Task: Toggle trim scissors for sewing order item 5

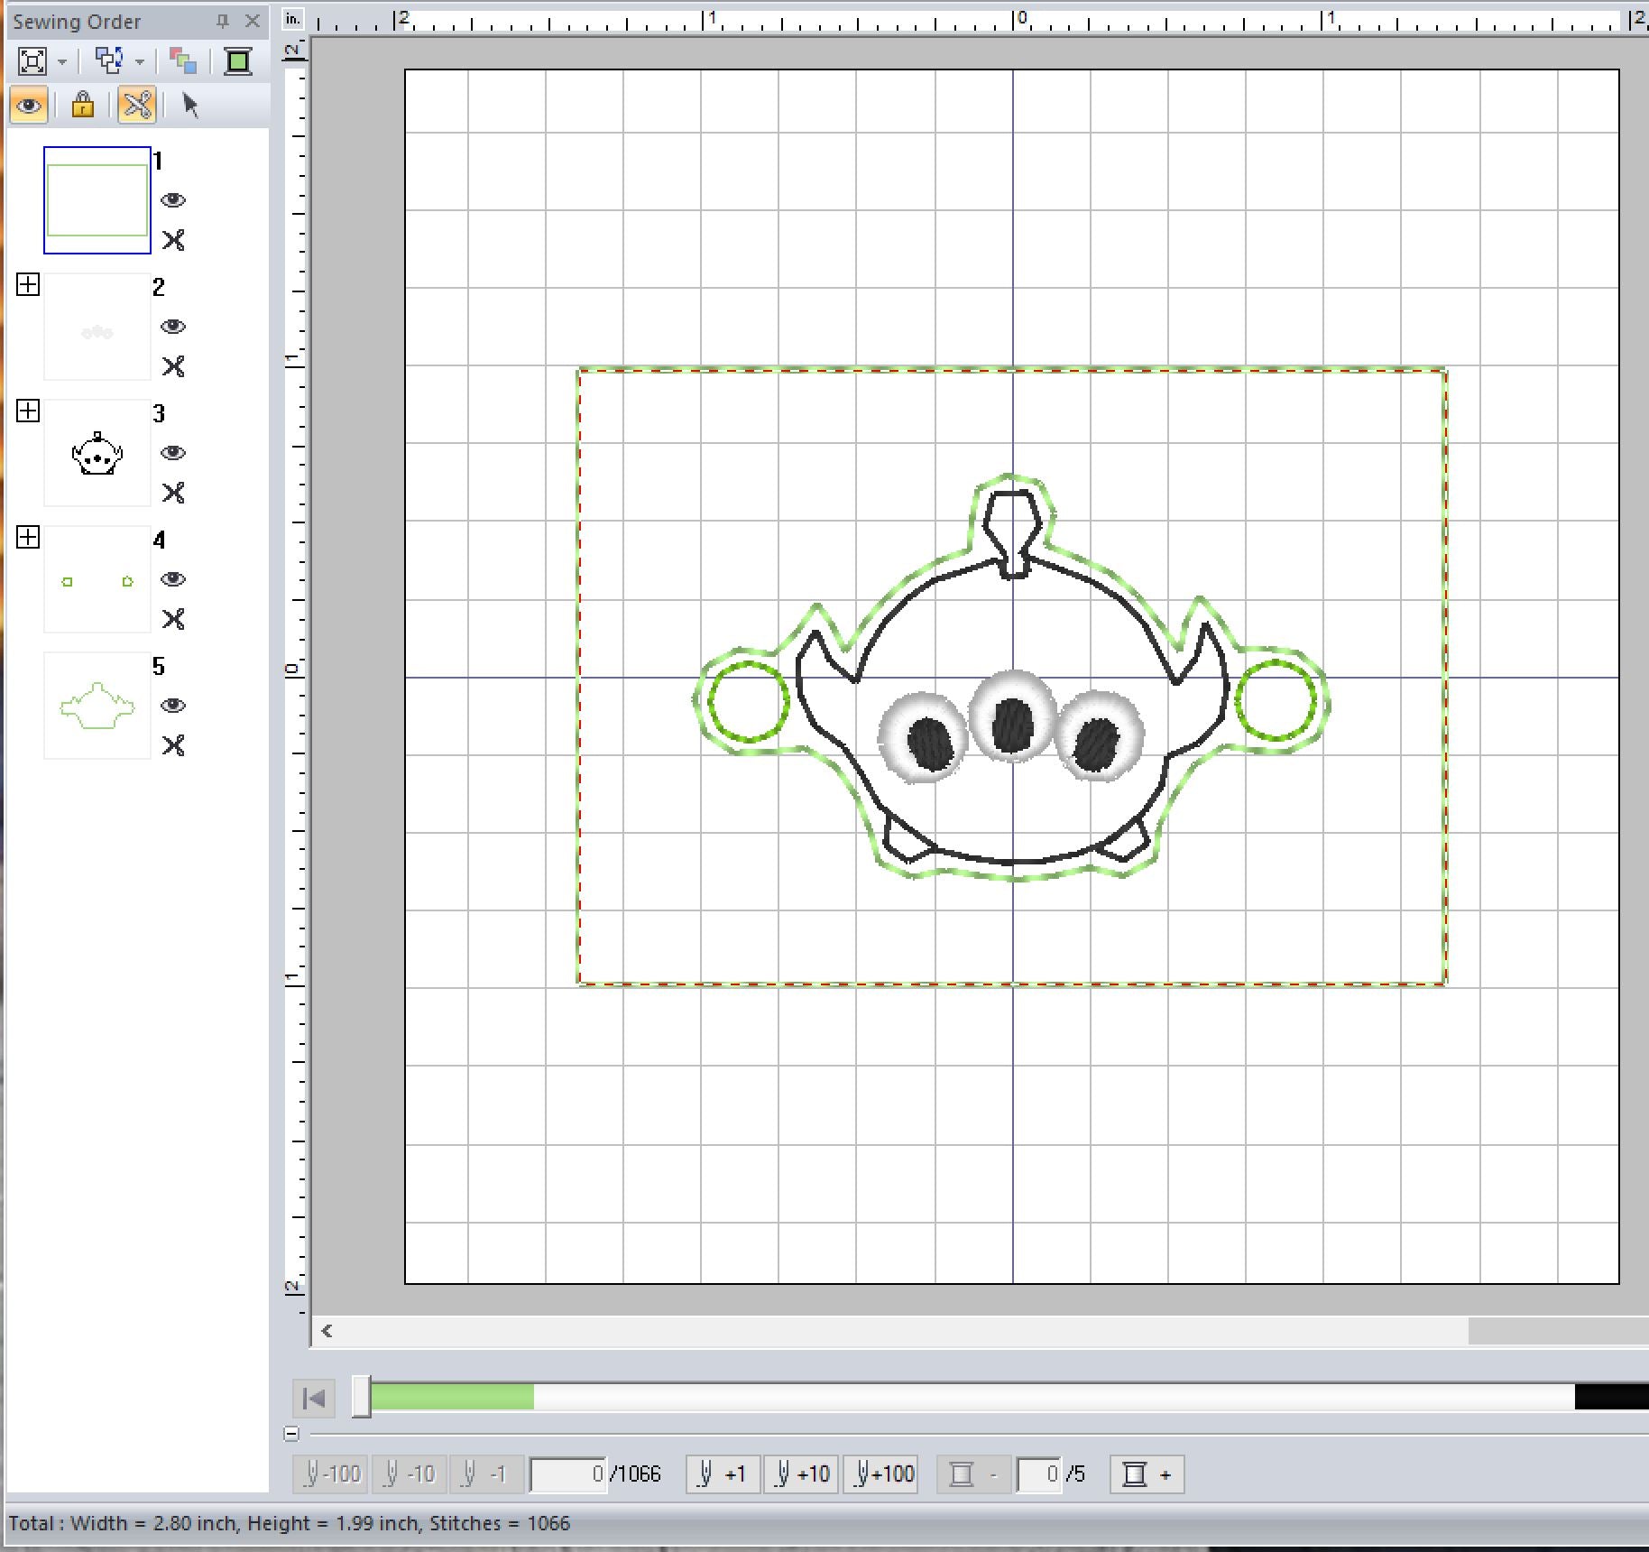Action: (x=173, y=745)
